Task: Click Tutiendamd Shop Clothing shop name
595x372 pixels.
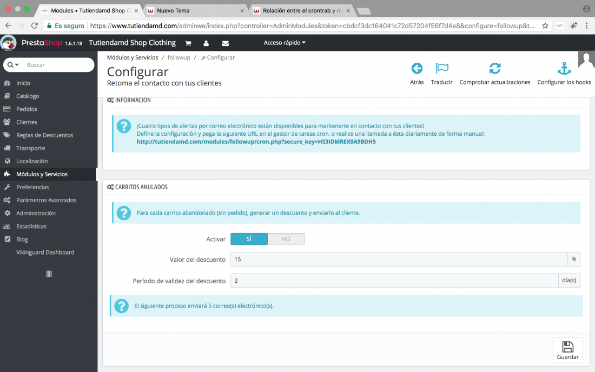Action: 133,43
